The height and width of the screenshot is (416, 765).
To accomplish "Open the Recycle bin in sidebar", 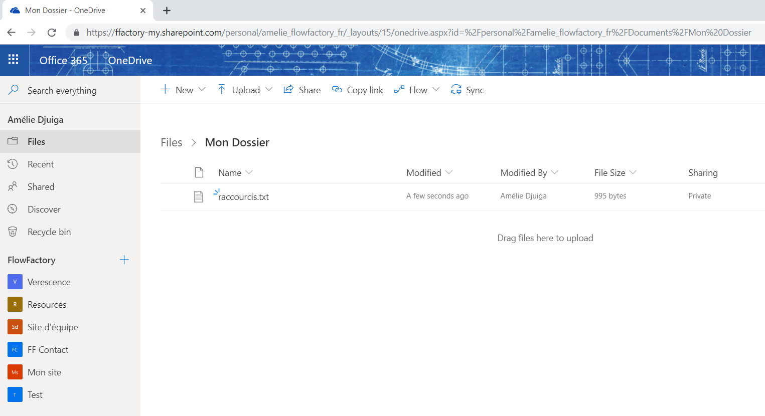I will tap(49, 232).
